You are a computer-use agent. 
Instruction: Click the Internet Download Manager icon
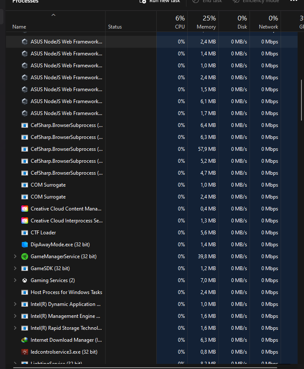[x=25, y=340]
